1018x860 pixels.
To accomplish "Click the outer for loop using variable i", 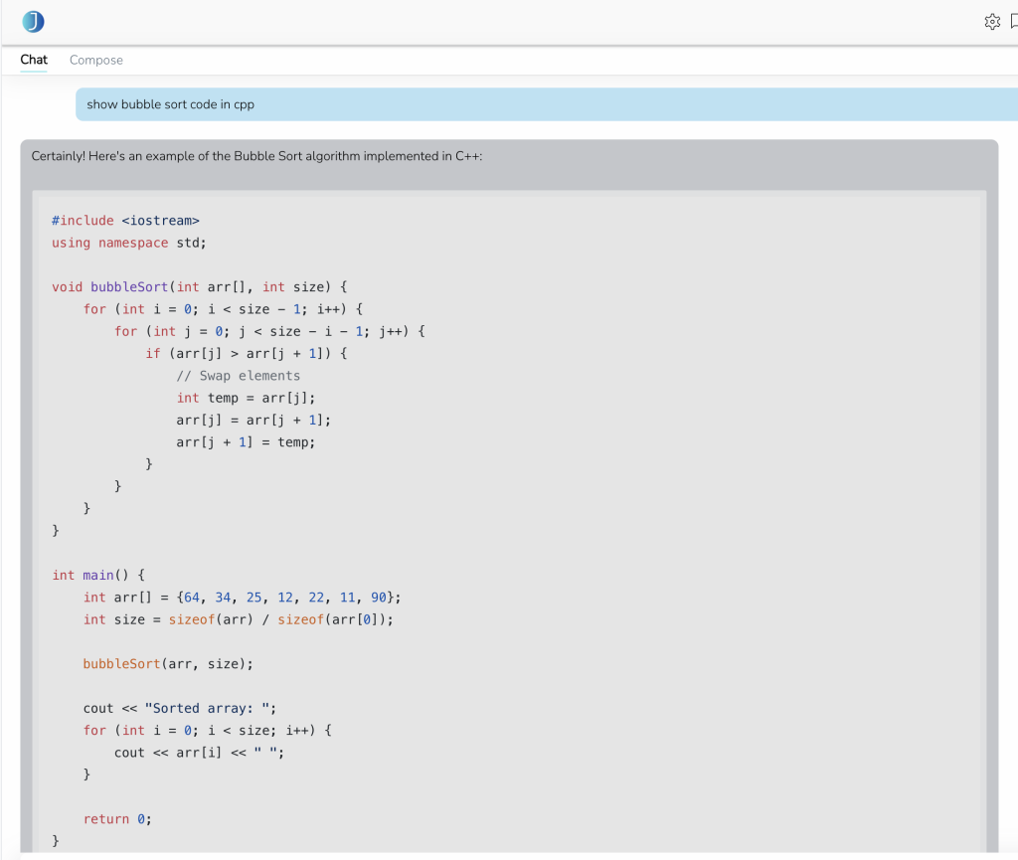I will point(226,309).
